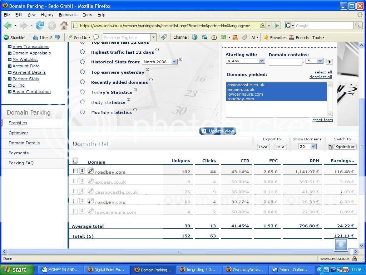Open the Favorites star

click(x=275, y=37)
